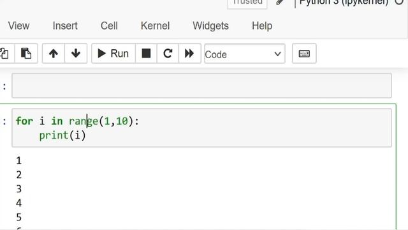
Task: Click the output line '1'
Action: 18,160
